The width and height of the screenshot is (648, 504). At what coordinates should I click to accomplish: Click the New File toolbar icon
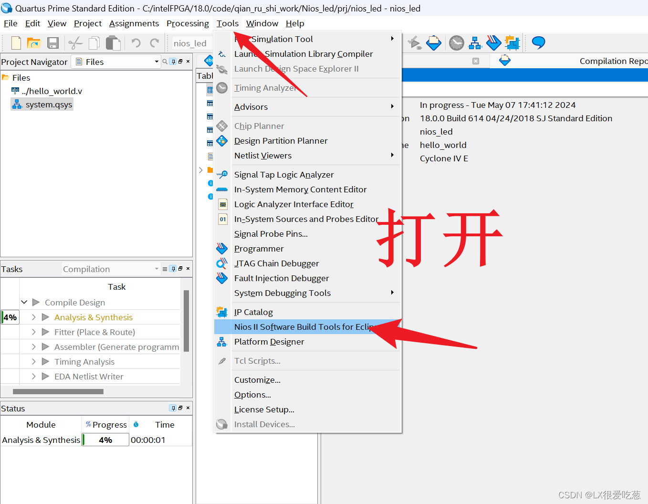point(16,43)
